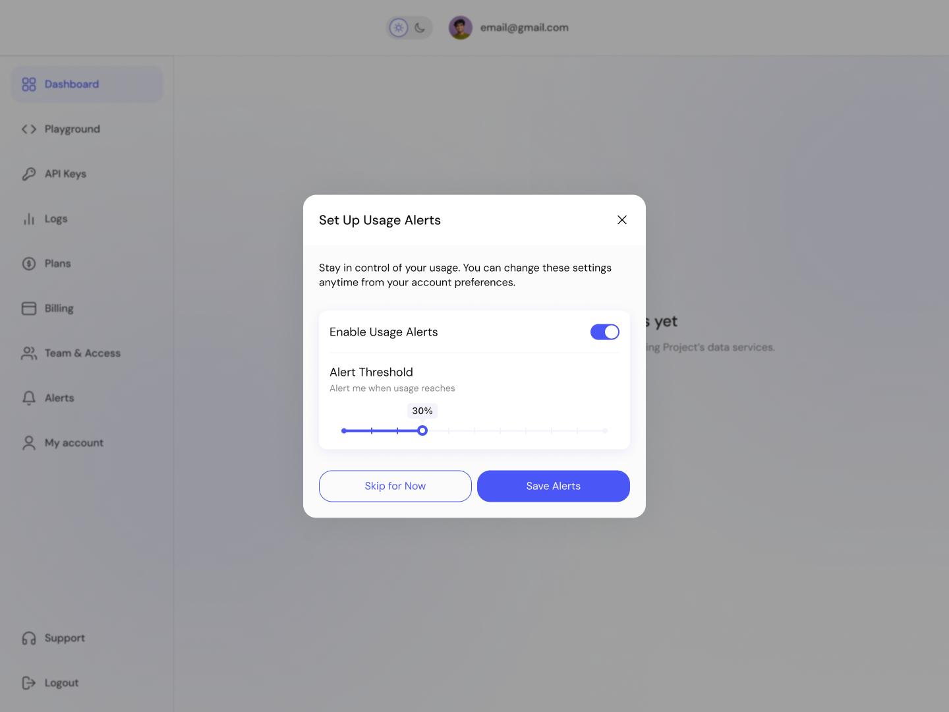949x712 pixels.
Task: Open the Dashboard sidebar entry
Action: [x=72, y=84]
